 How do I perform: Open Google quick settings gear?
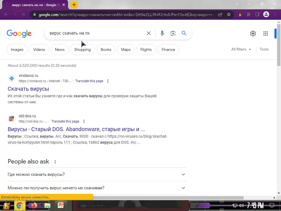coord(253,34)
